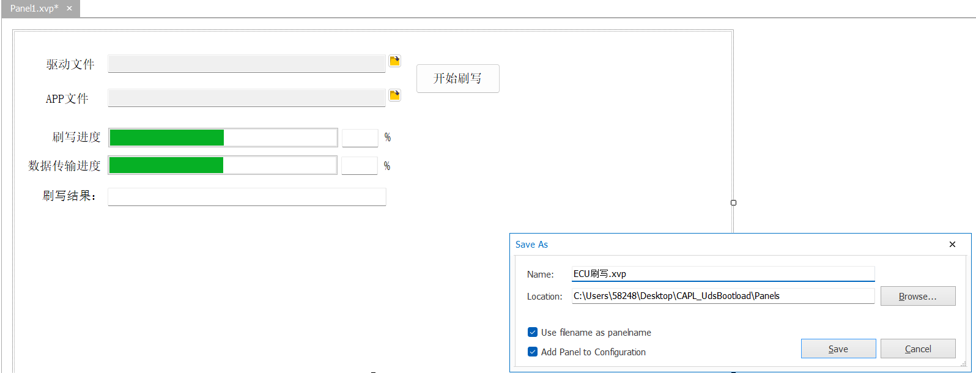976x373 pixels.
Task: Click the Save As title text
Action: 531,245
